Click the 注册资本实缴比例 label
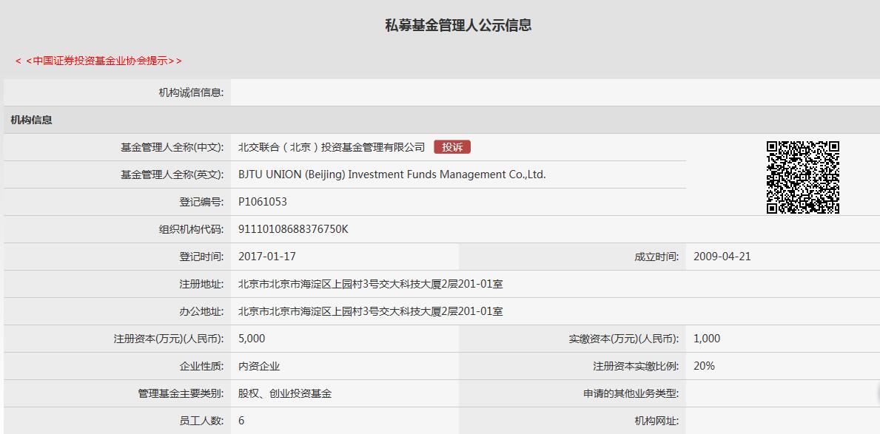The height and width of the screenshot is (434, 880). pos(637,366)
